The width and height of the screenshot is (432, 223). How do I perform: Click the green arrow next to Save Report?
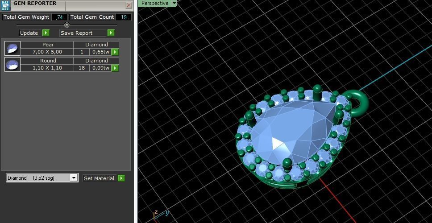pyautogui.click(x=111, y=33)
